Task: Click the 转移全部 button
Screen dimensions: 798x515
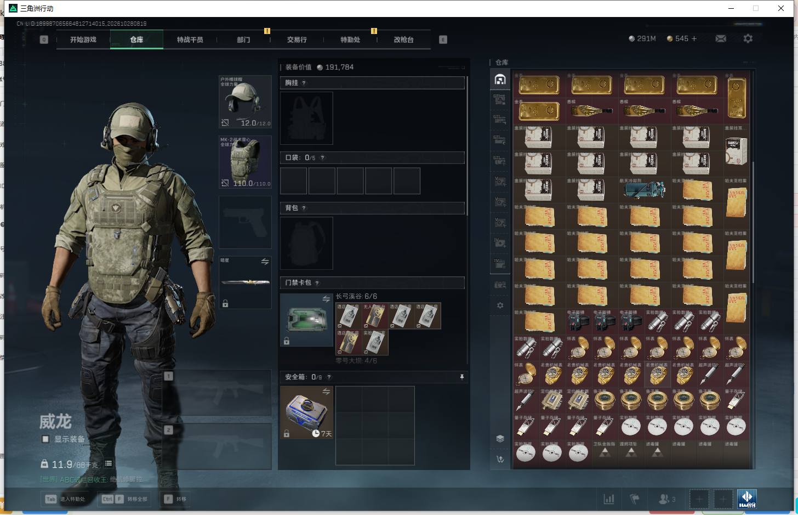Action: tap(125, 499)
